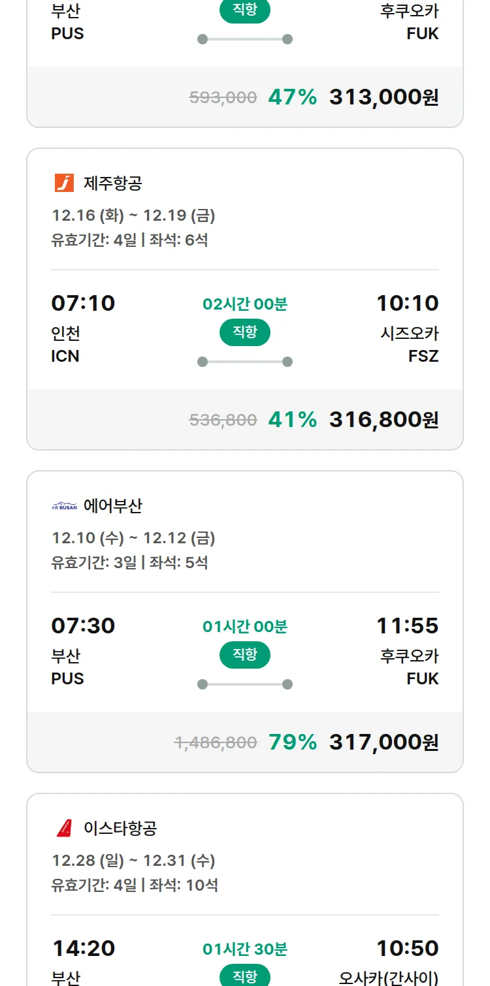Screen dimensions: 490x986
Task: Open the 에어부산 airline name
Action: [x=113, y=506]
